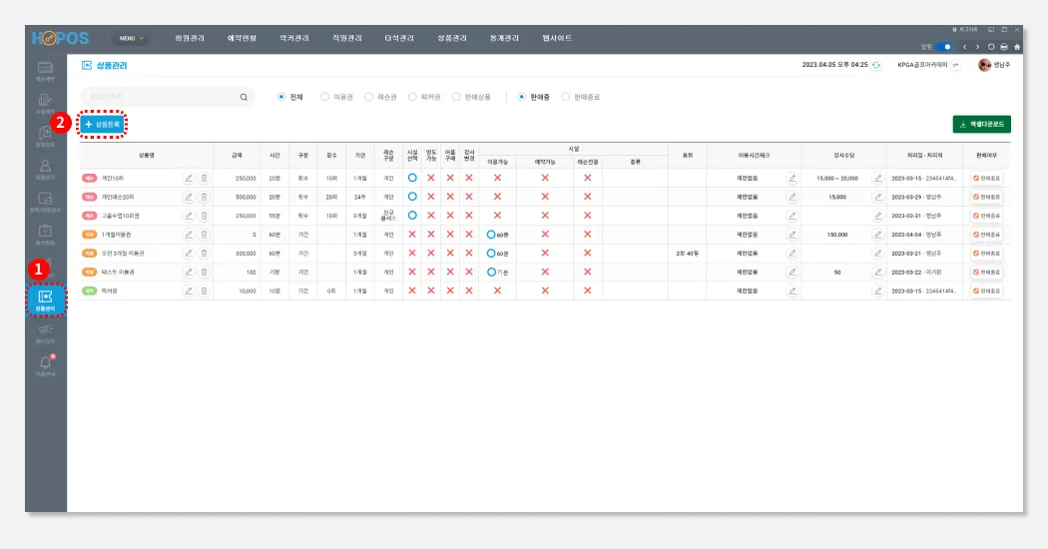This screenshot has width=1048, height=549.
Task: Click the HPOS logo
Action: (60, 38)
